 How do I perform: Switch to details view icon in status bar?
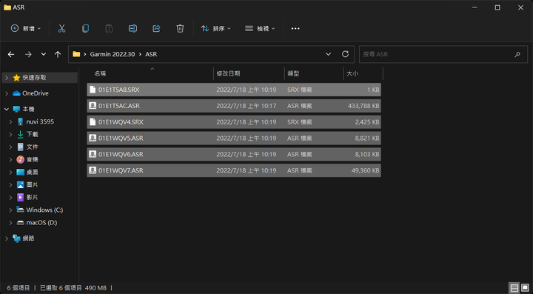514,288
